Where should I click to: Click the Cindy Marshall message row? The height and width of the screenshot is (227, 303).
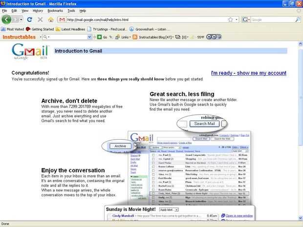pyautogui.click(x=163, y=216)
